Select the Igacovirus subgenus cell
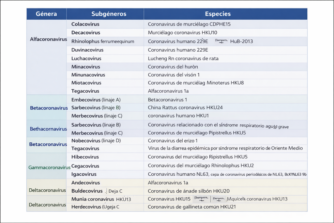Image resolution: width=334 pixels, height=223 pixels. [84, 174]
